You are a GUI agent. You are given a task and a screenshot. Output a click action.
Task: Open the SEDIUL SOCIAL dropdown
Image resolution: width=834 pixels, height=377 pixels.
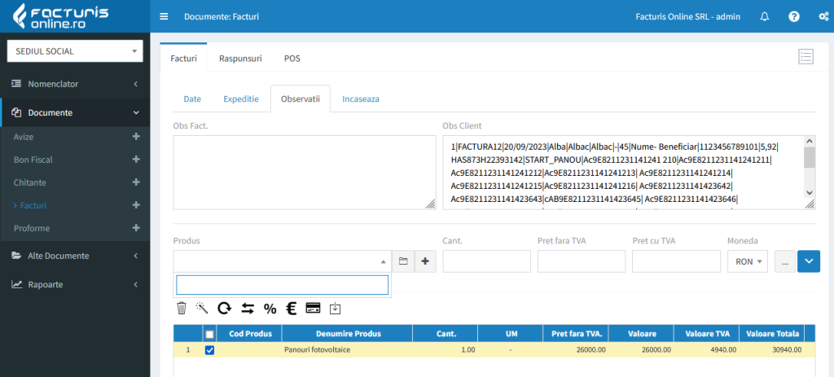[75, 50]
